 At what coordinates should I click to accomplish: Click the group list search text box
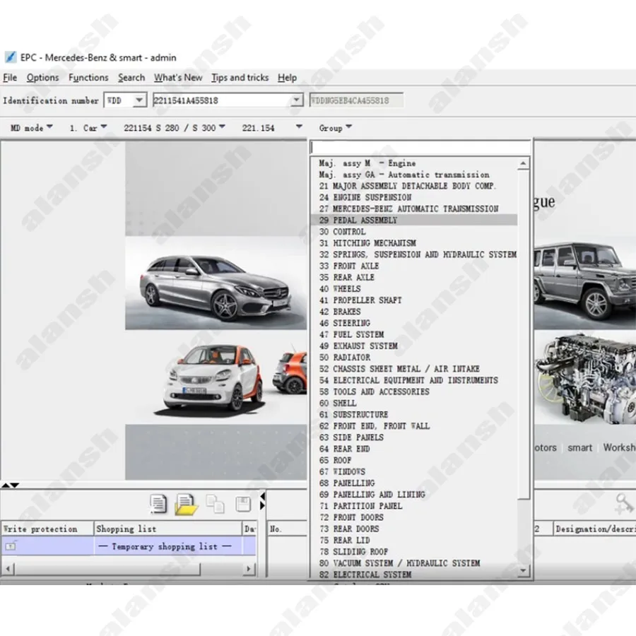[x=420, y=147]
